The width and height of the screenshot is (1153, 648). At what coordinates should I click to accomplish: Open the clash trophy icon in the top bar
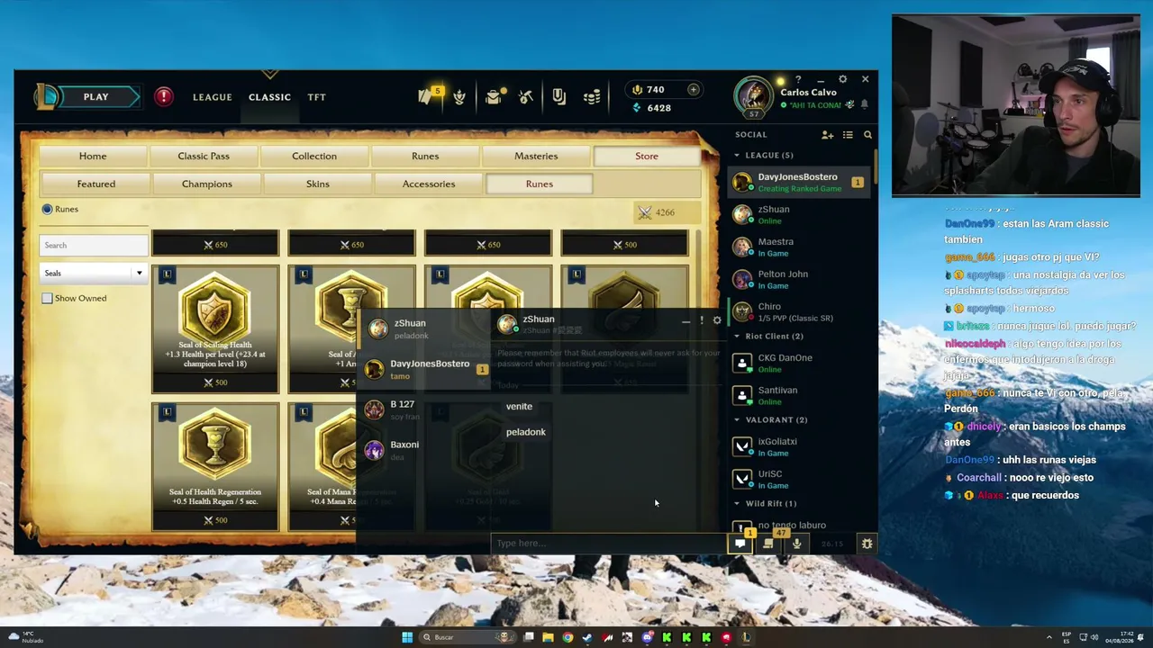pyautogui.click(x=459, y=96)
